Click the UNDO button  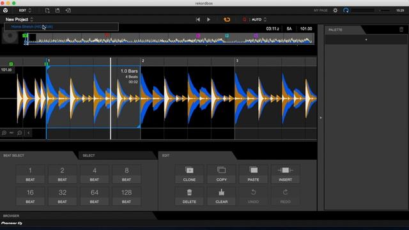pos(253,196)
